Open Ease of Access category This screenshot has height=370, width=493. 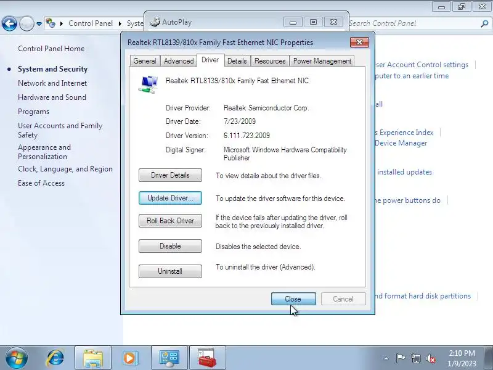pyautogui.click(x=41, y=183)
